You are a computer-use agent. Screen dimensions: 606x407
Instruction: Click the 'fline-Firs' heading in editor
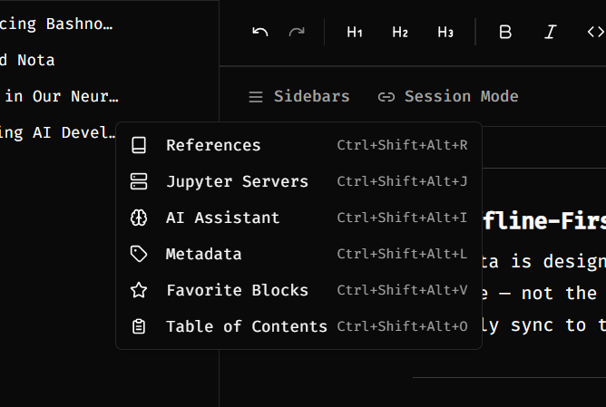pyautogui.click(x=544, y=221)
